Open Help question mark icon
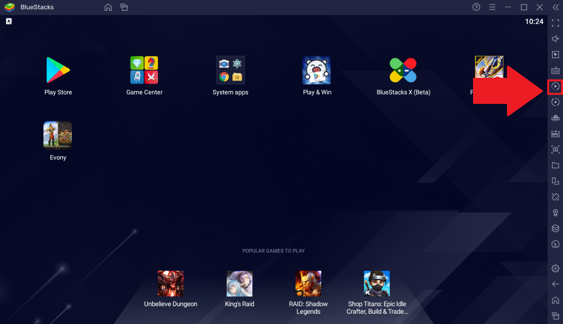The image size is (563, 324). 477,7
